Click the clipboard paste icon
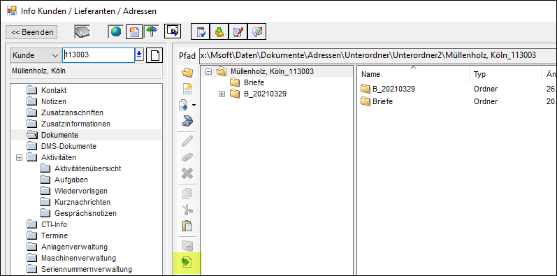557x276 pixels. [187, 226]
